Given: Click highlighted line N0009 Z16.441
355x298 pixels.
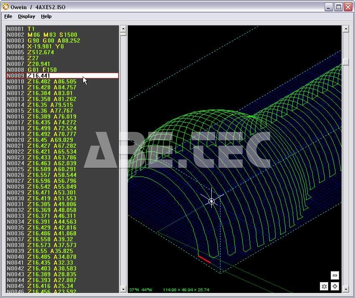Looking at the screenshot, I should point(62,76).
